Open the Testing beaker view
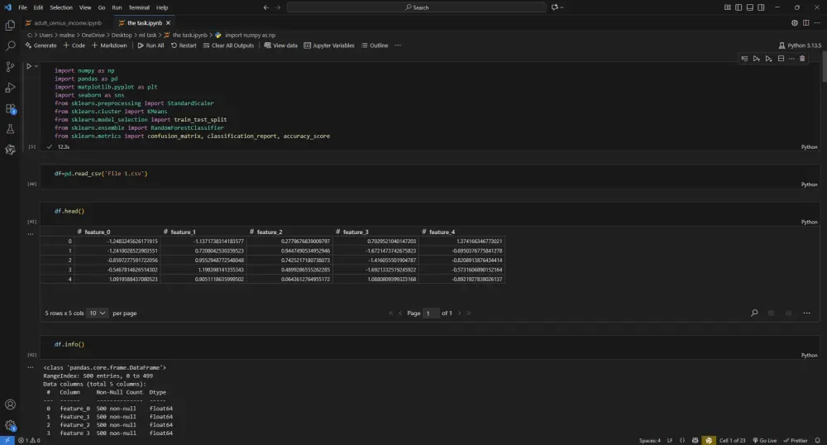827x445 pixels. coord(10,129)
